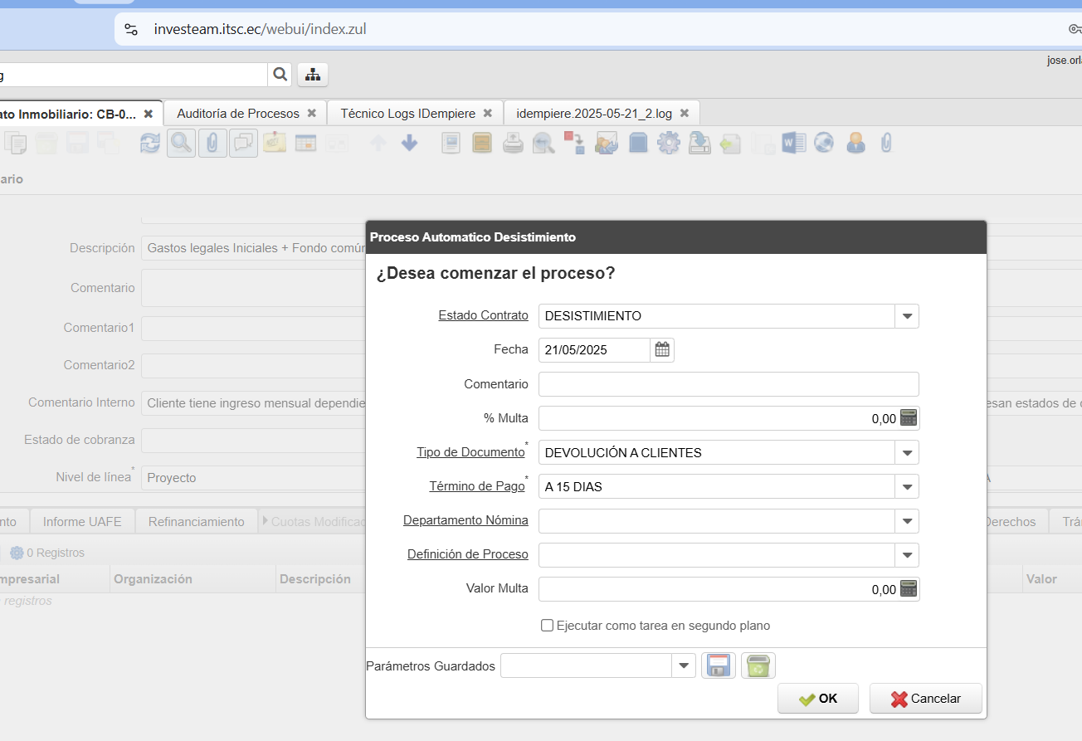Expand the Estado Contrato dropdown
Image resolution: width=1082 pixels, height=741 pixels.
point(907,316)
